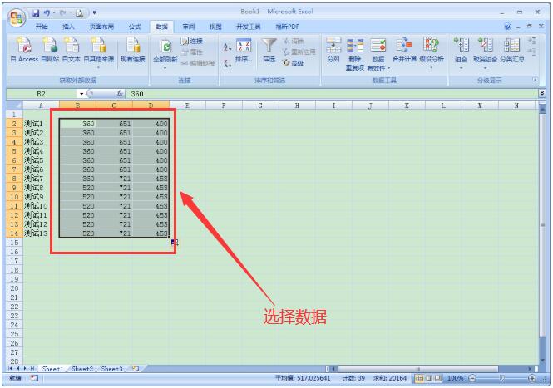Toggle the Filter (筛选) funnel
The width and height of the screenshot is (553, 388).
(x=269, y=50)
